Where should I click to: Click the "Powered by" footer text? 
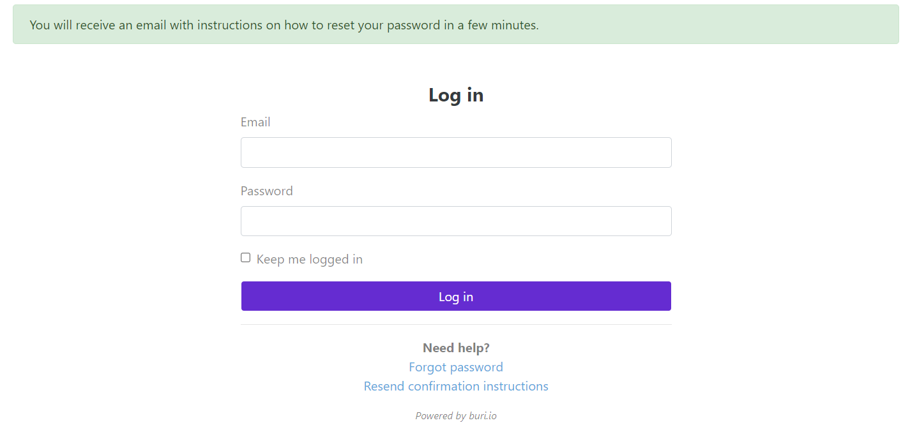[440, 416]
